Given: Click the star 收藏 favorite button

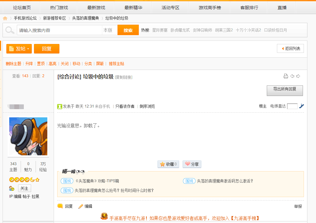Looking at the screenshot, I should 168,164.
